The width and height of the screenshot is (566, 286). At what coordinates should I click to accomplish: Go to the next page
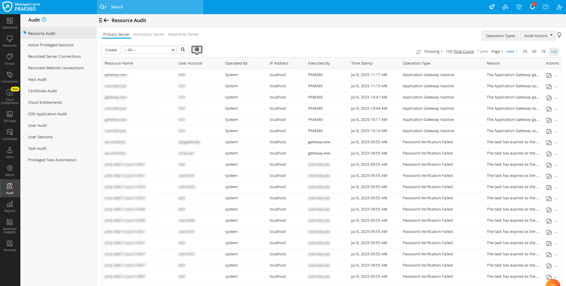[512, 51]
